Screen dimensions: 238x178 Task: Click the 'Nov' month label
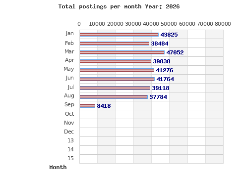tap(69, 123)
